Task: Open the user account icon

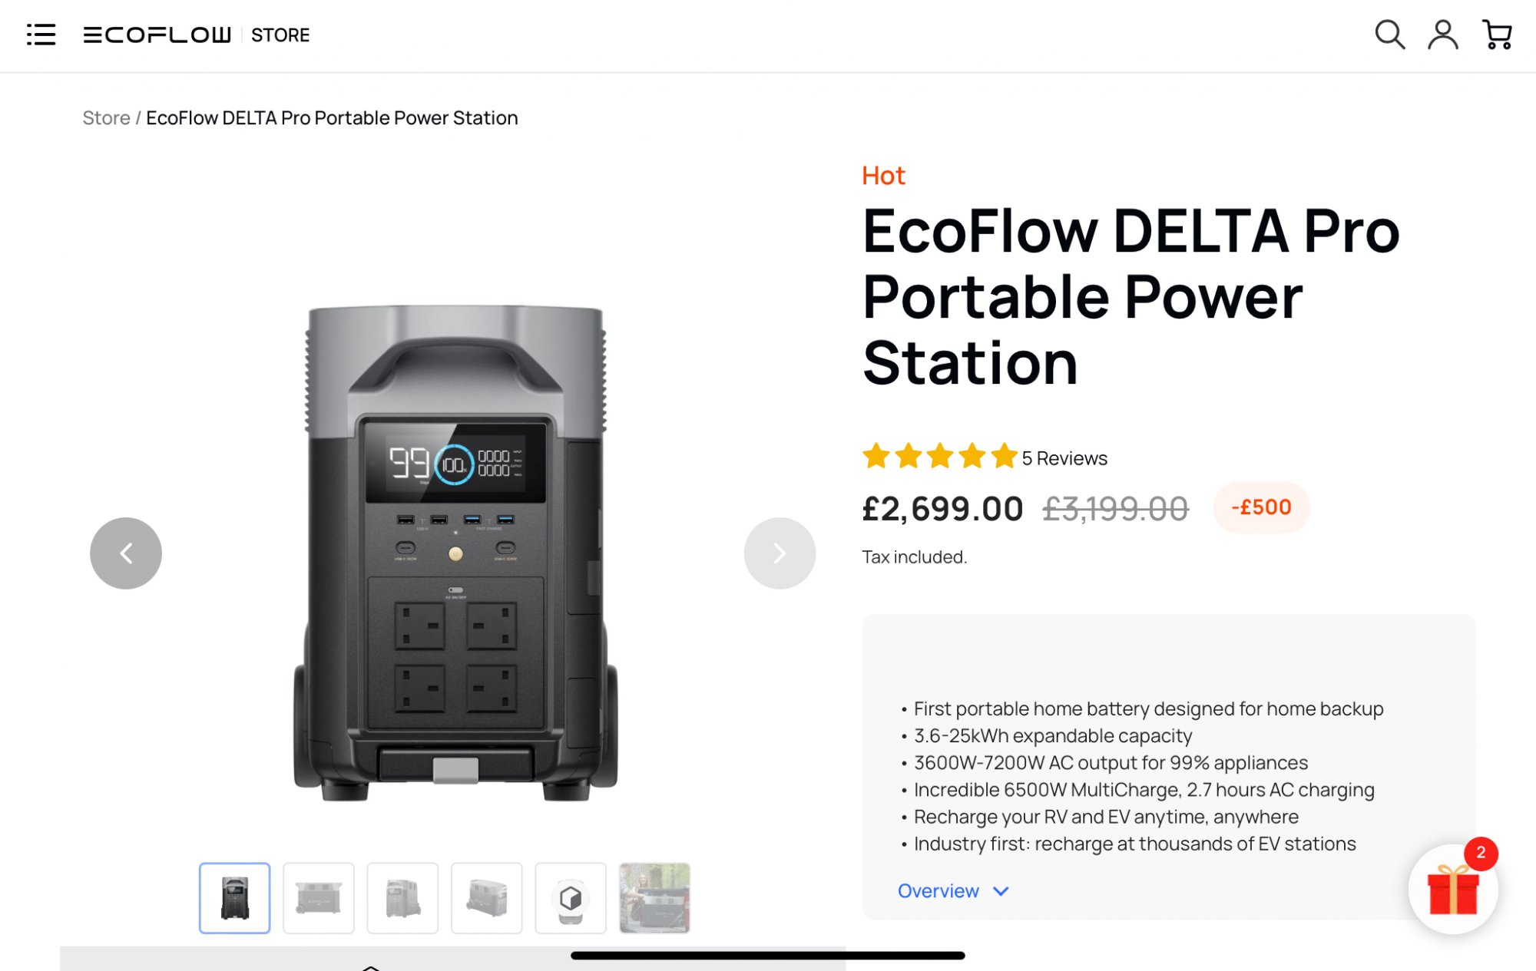Action: click(x=1443, y=35)
